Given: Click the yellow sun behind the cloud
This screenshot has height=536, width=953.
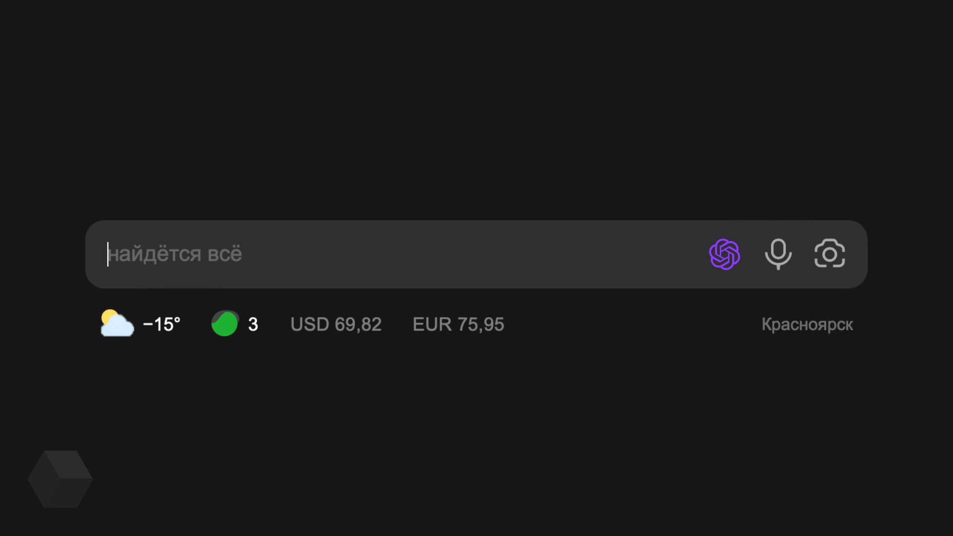Looking at the screenshot, I should (108, 317).
